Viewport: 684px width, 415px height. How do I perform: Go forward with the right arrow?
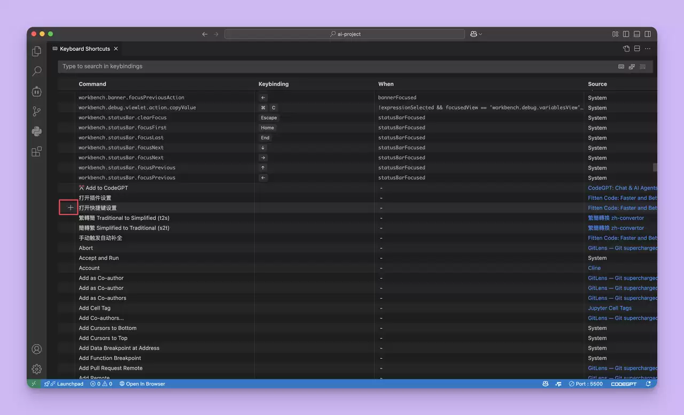(x=216, y=34)
